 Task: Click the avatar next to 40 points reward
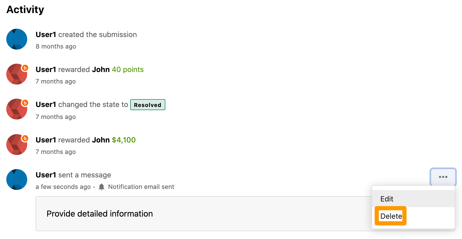tap(17, 74)
